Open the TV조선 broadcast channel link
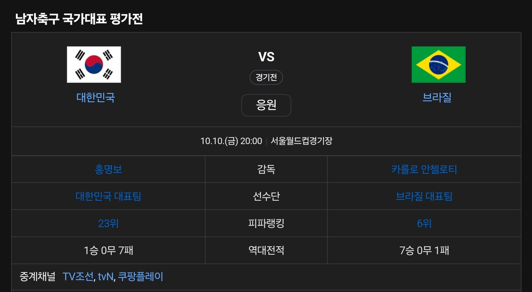The height and width of the screenshot is (292, 532). point(78,277)
